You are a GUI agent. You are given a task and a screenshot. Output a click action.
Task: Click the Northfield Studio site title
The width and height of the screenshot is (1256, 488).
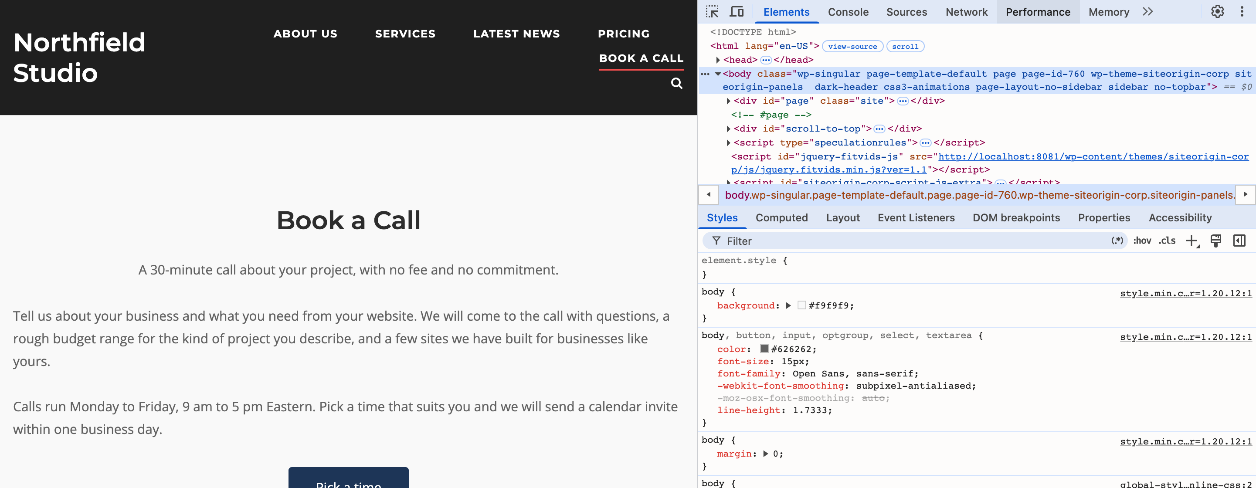pyautogui.click(x=79, y=58)
